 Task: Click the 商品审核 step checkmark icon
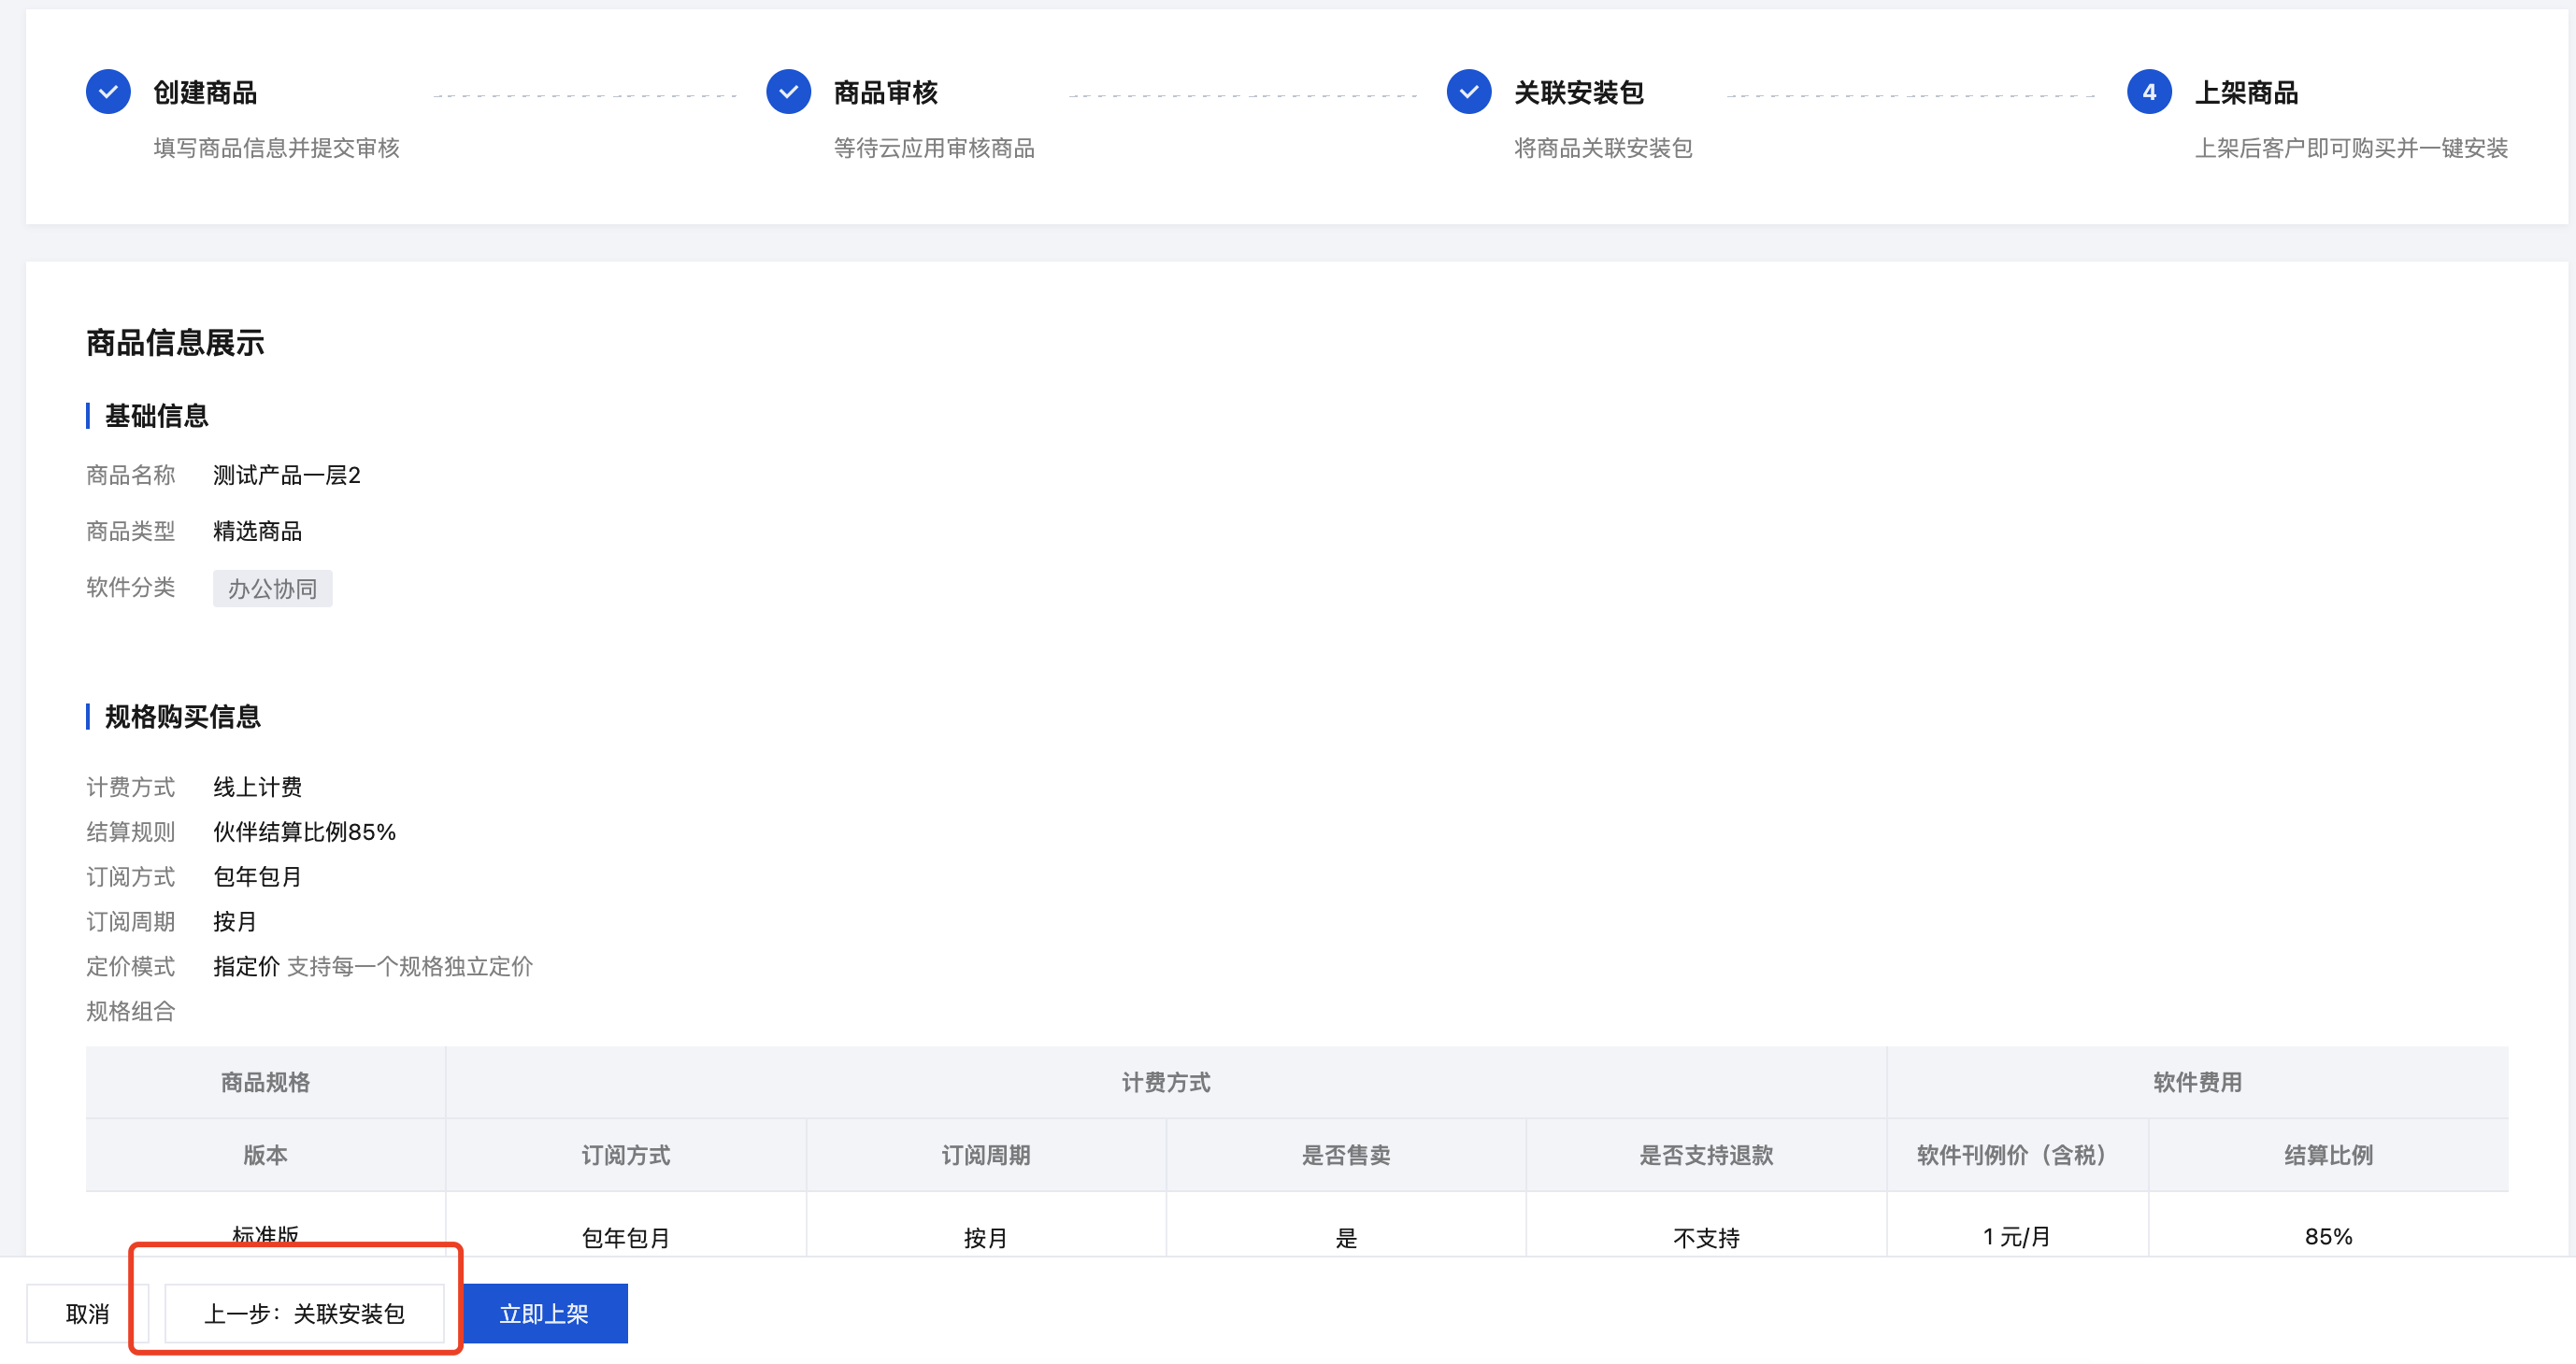pyautogui.click(x=788, y=92)
